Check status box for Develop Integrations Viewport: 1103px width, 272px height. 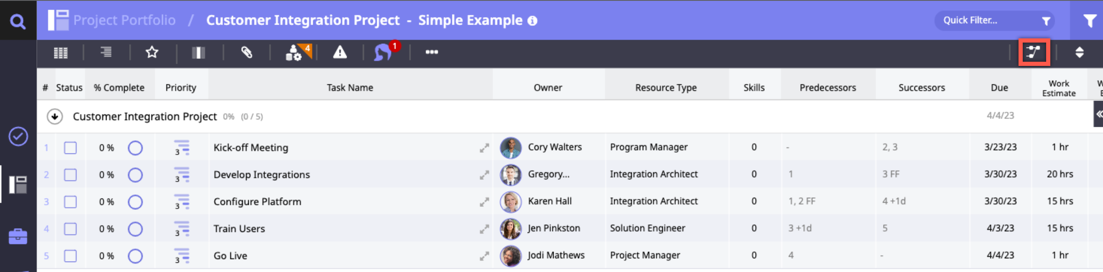click(x=70, y=175)
